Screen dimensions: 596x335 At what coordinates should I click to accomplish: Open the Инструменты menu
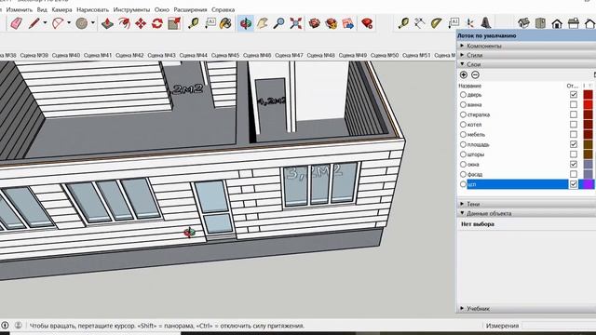tap(131, 9)
